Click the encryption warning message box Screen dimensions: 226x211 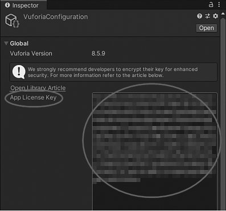pyautogui.click(x=113, y=72)
